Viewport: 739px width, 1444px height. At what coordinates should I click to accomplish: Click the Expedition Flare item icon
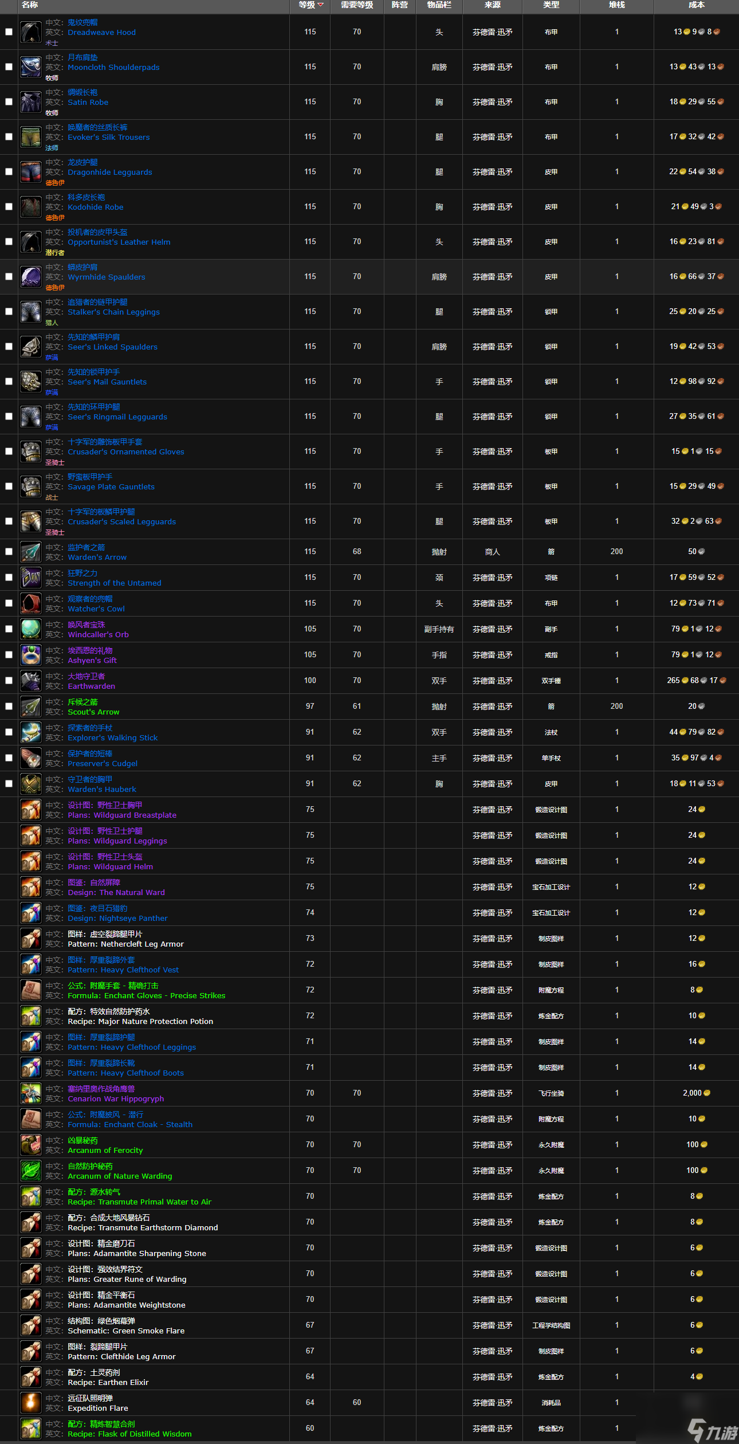pos(31,1403)
